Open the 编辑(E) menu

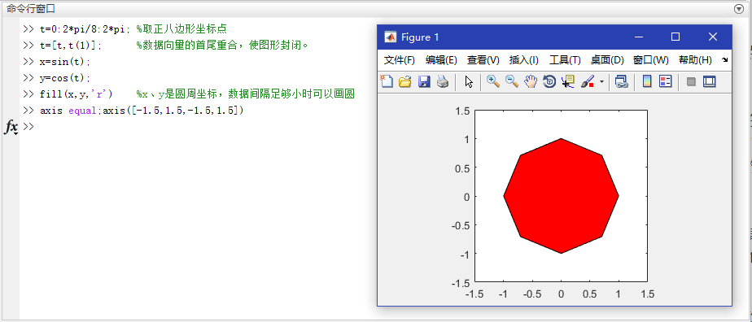tap(441, 60)
